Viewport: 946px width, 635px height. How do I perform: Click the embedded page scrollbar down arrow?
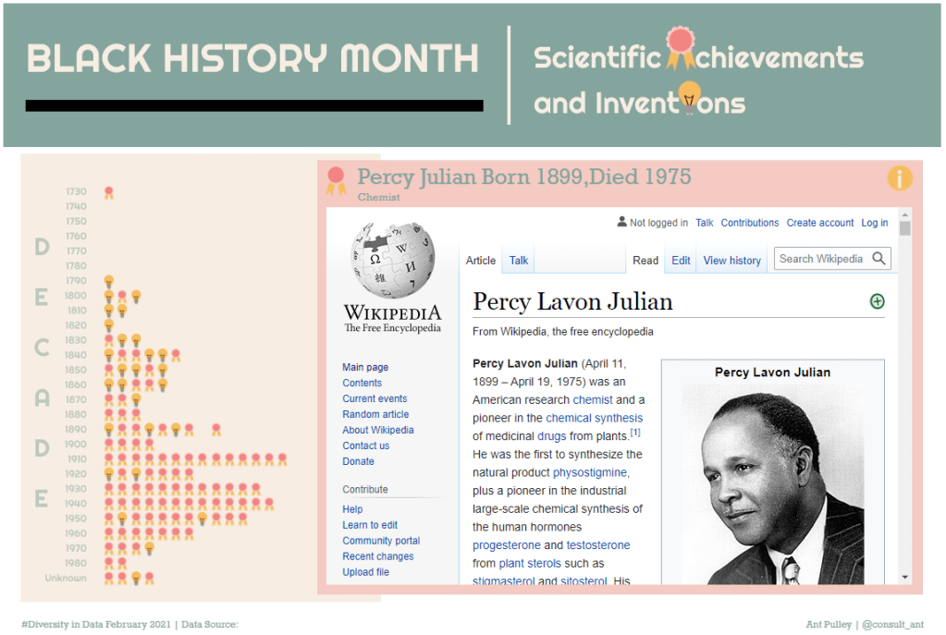[x=904, y=577]
